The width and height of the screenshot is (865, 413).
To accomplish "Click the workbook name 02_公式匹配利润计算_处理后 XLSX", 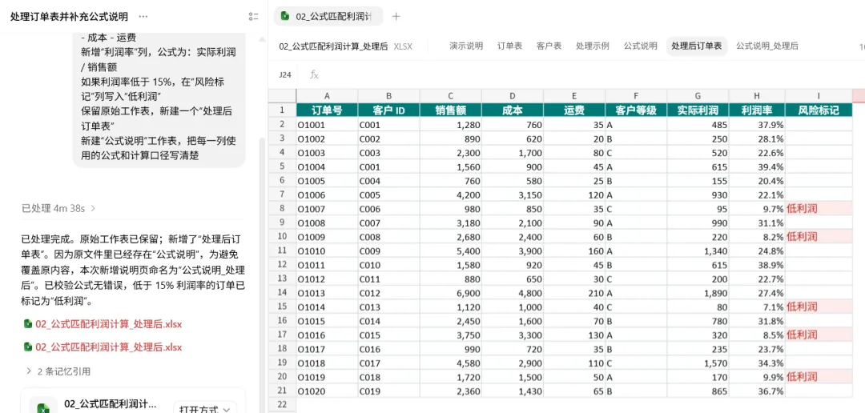I will click(x=346, y=46).
